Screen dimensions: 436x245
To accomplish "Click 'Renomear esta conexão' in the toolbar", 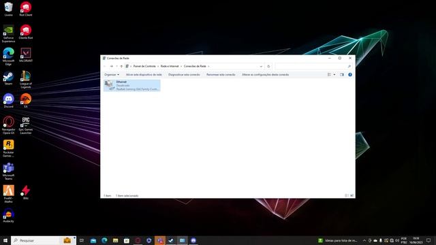I will point(221,75).
